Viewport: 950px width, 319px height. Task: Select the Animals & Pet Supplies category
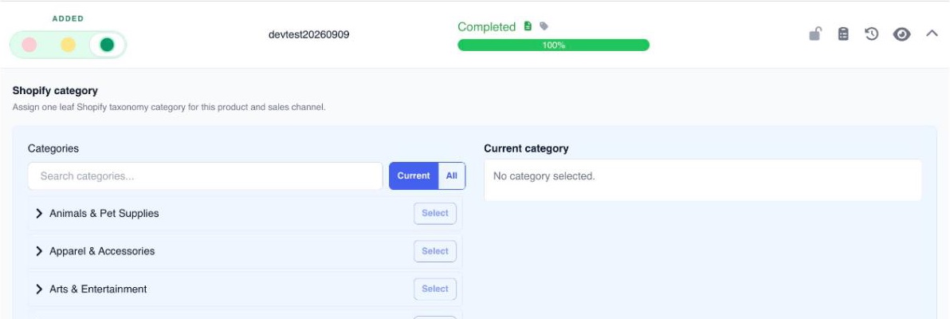[x=435, y=214]
